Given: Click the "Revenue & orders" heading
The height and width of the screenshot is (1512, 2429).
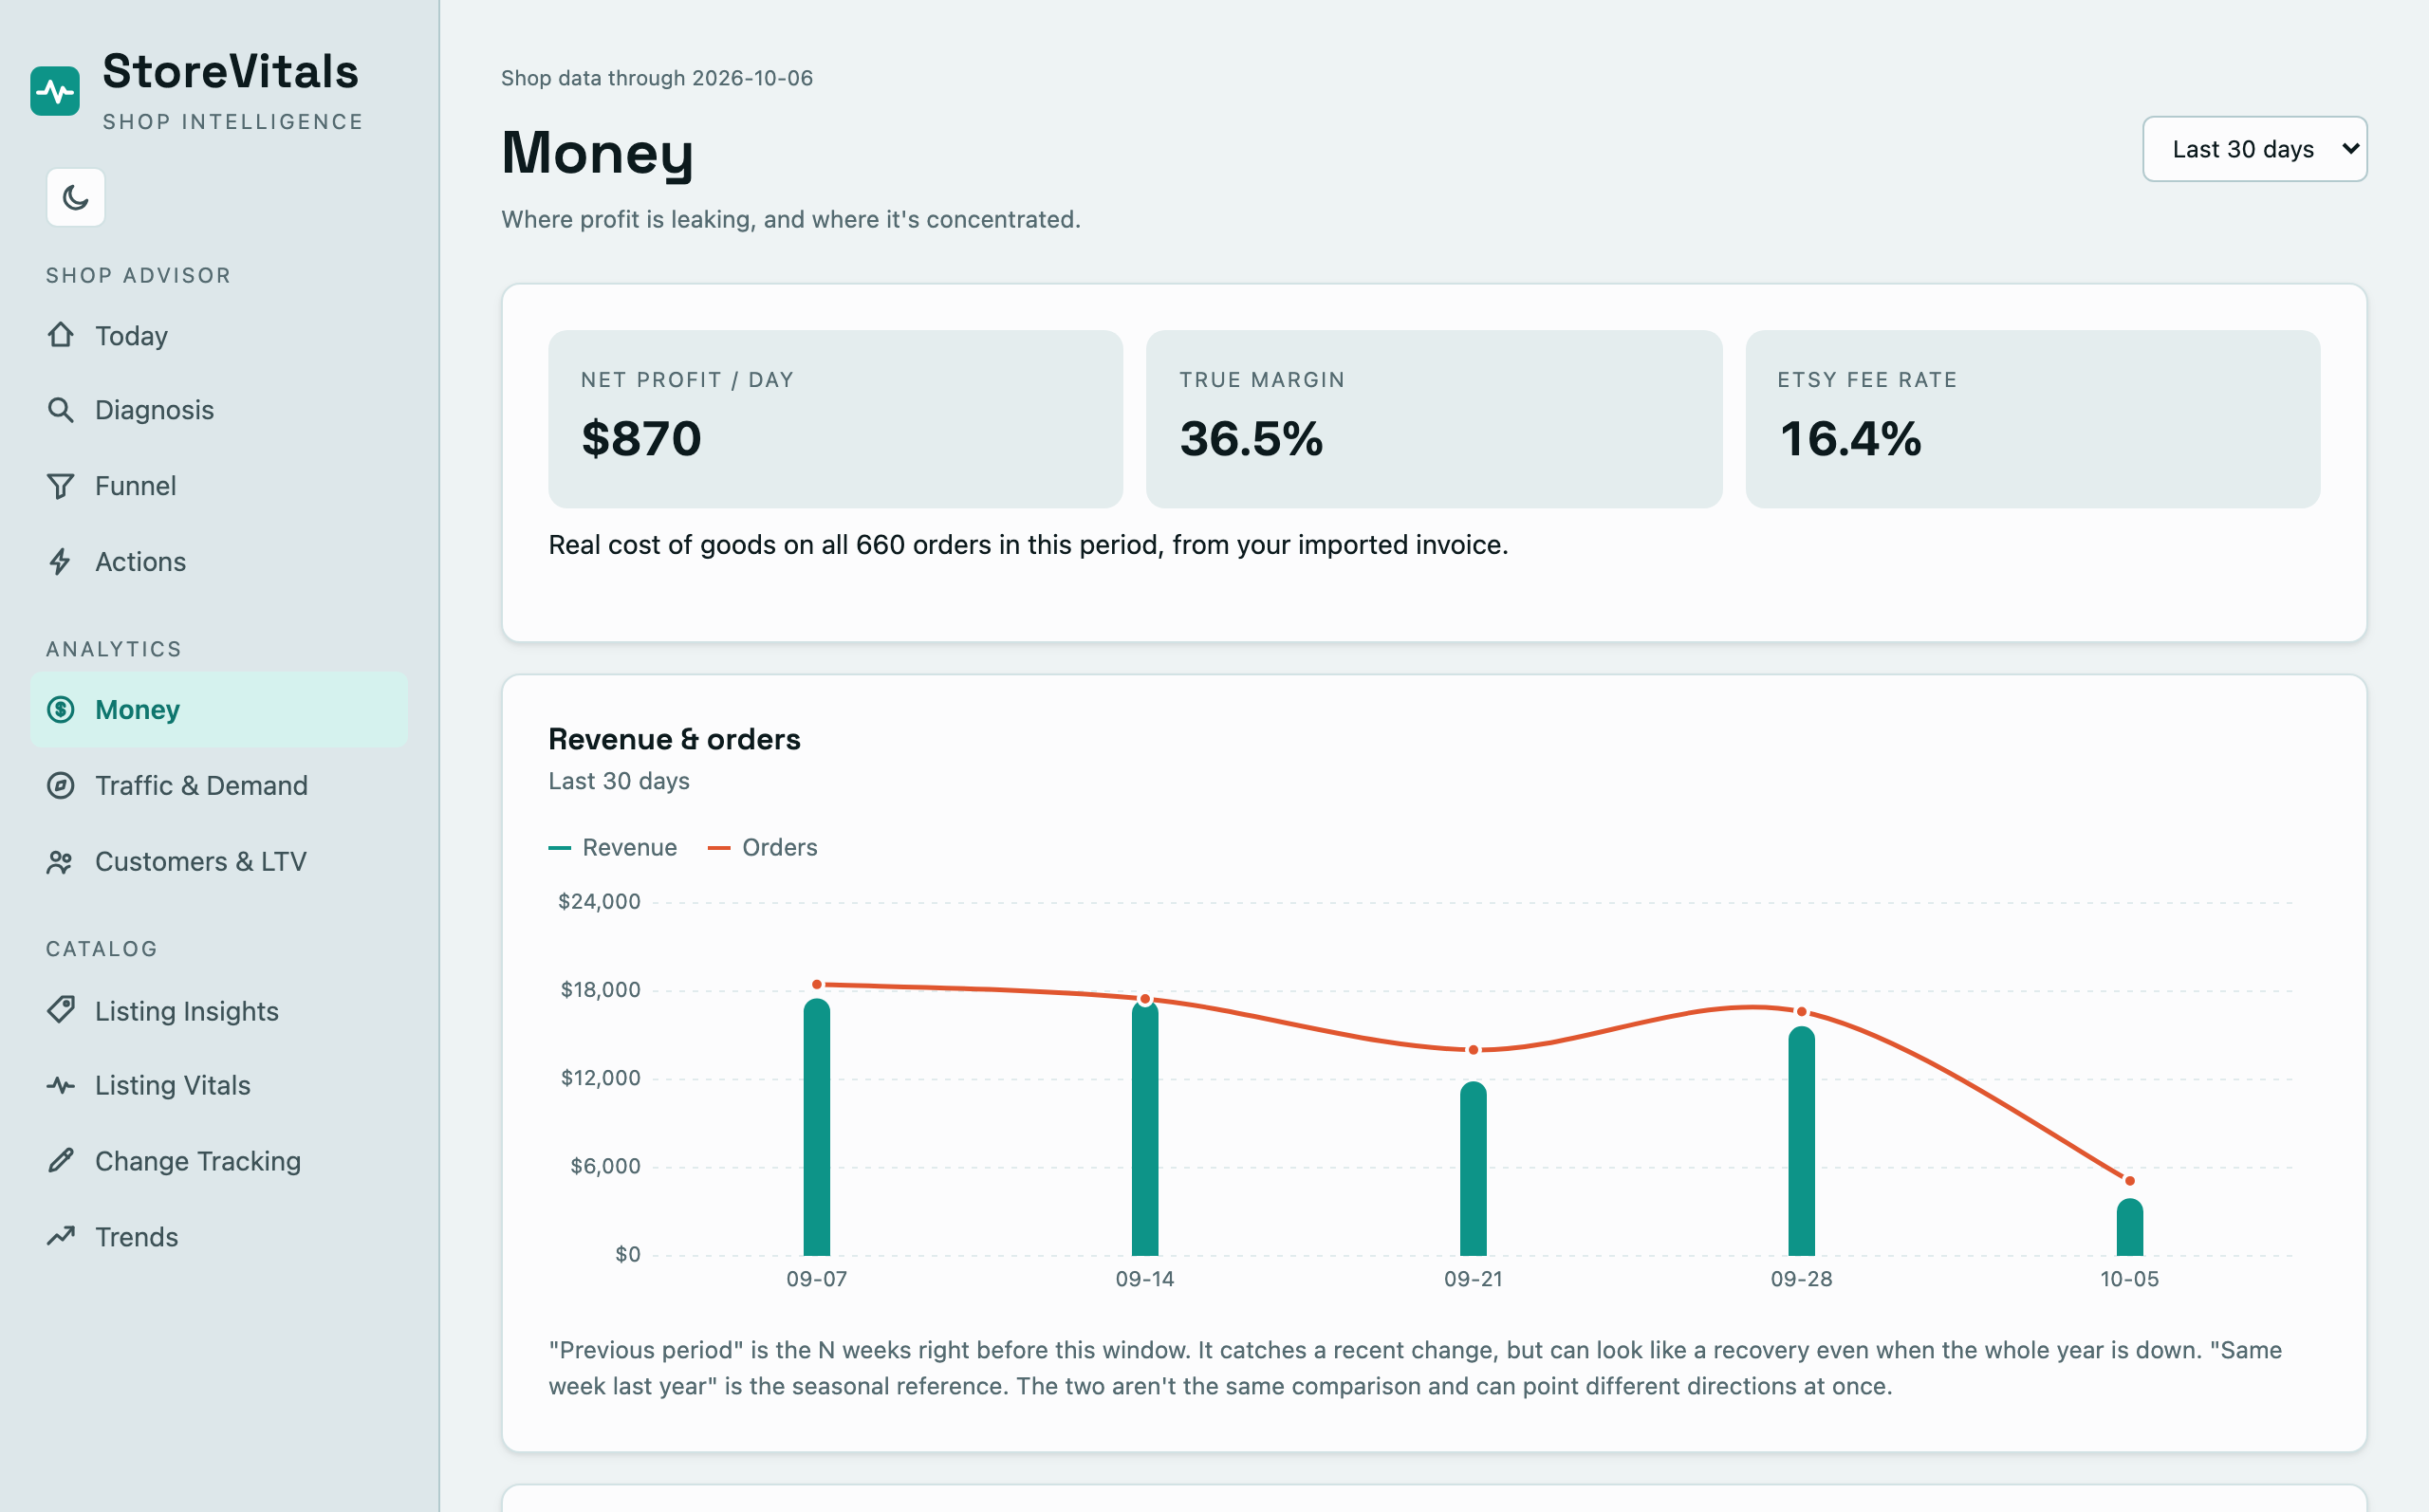Looking at the screenshot, I should [x=675, y=739].
